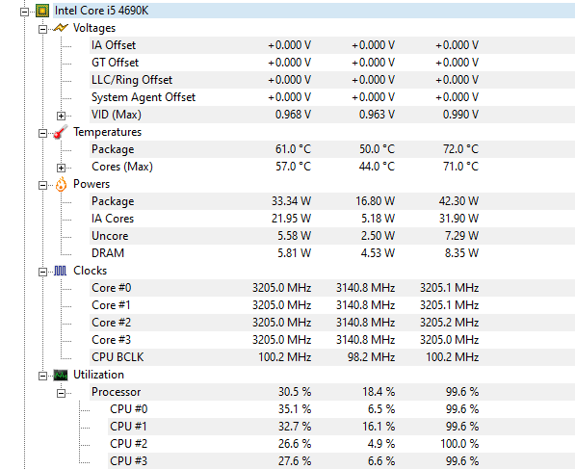This screenshot has height=469, width=575.
Task: Select the System Agent Offset row
Action: tap(332, 97)
